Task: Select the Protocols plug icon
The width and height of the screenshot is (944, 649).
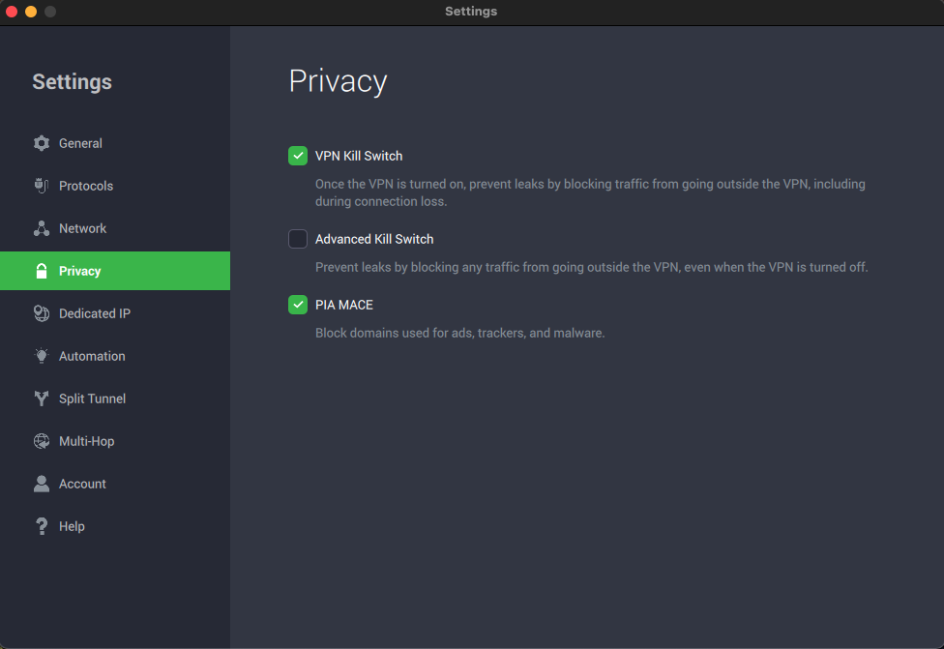Action: 42,186
